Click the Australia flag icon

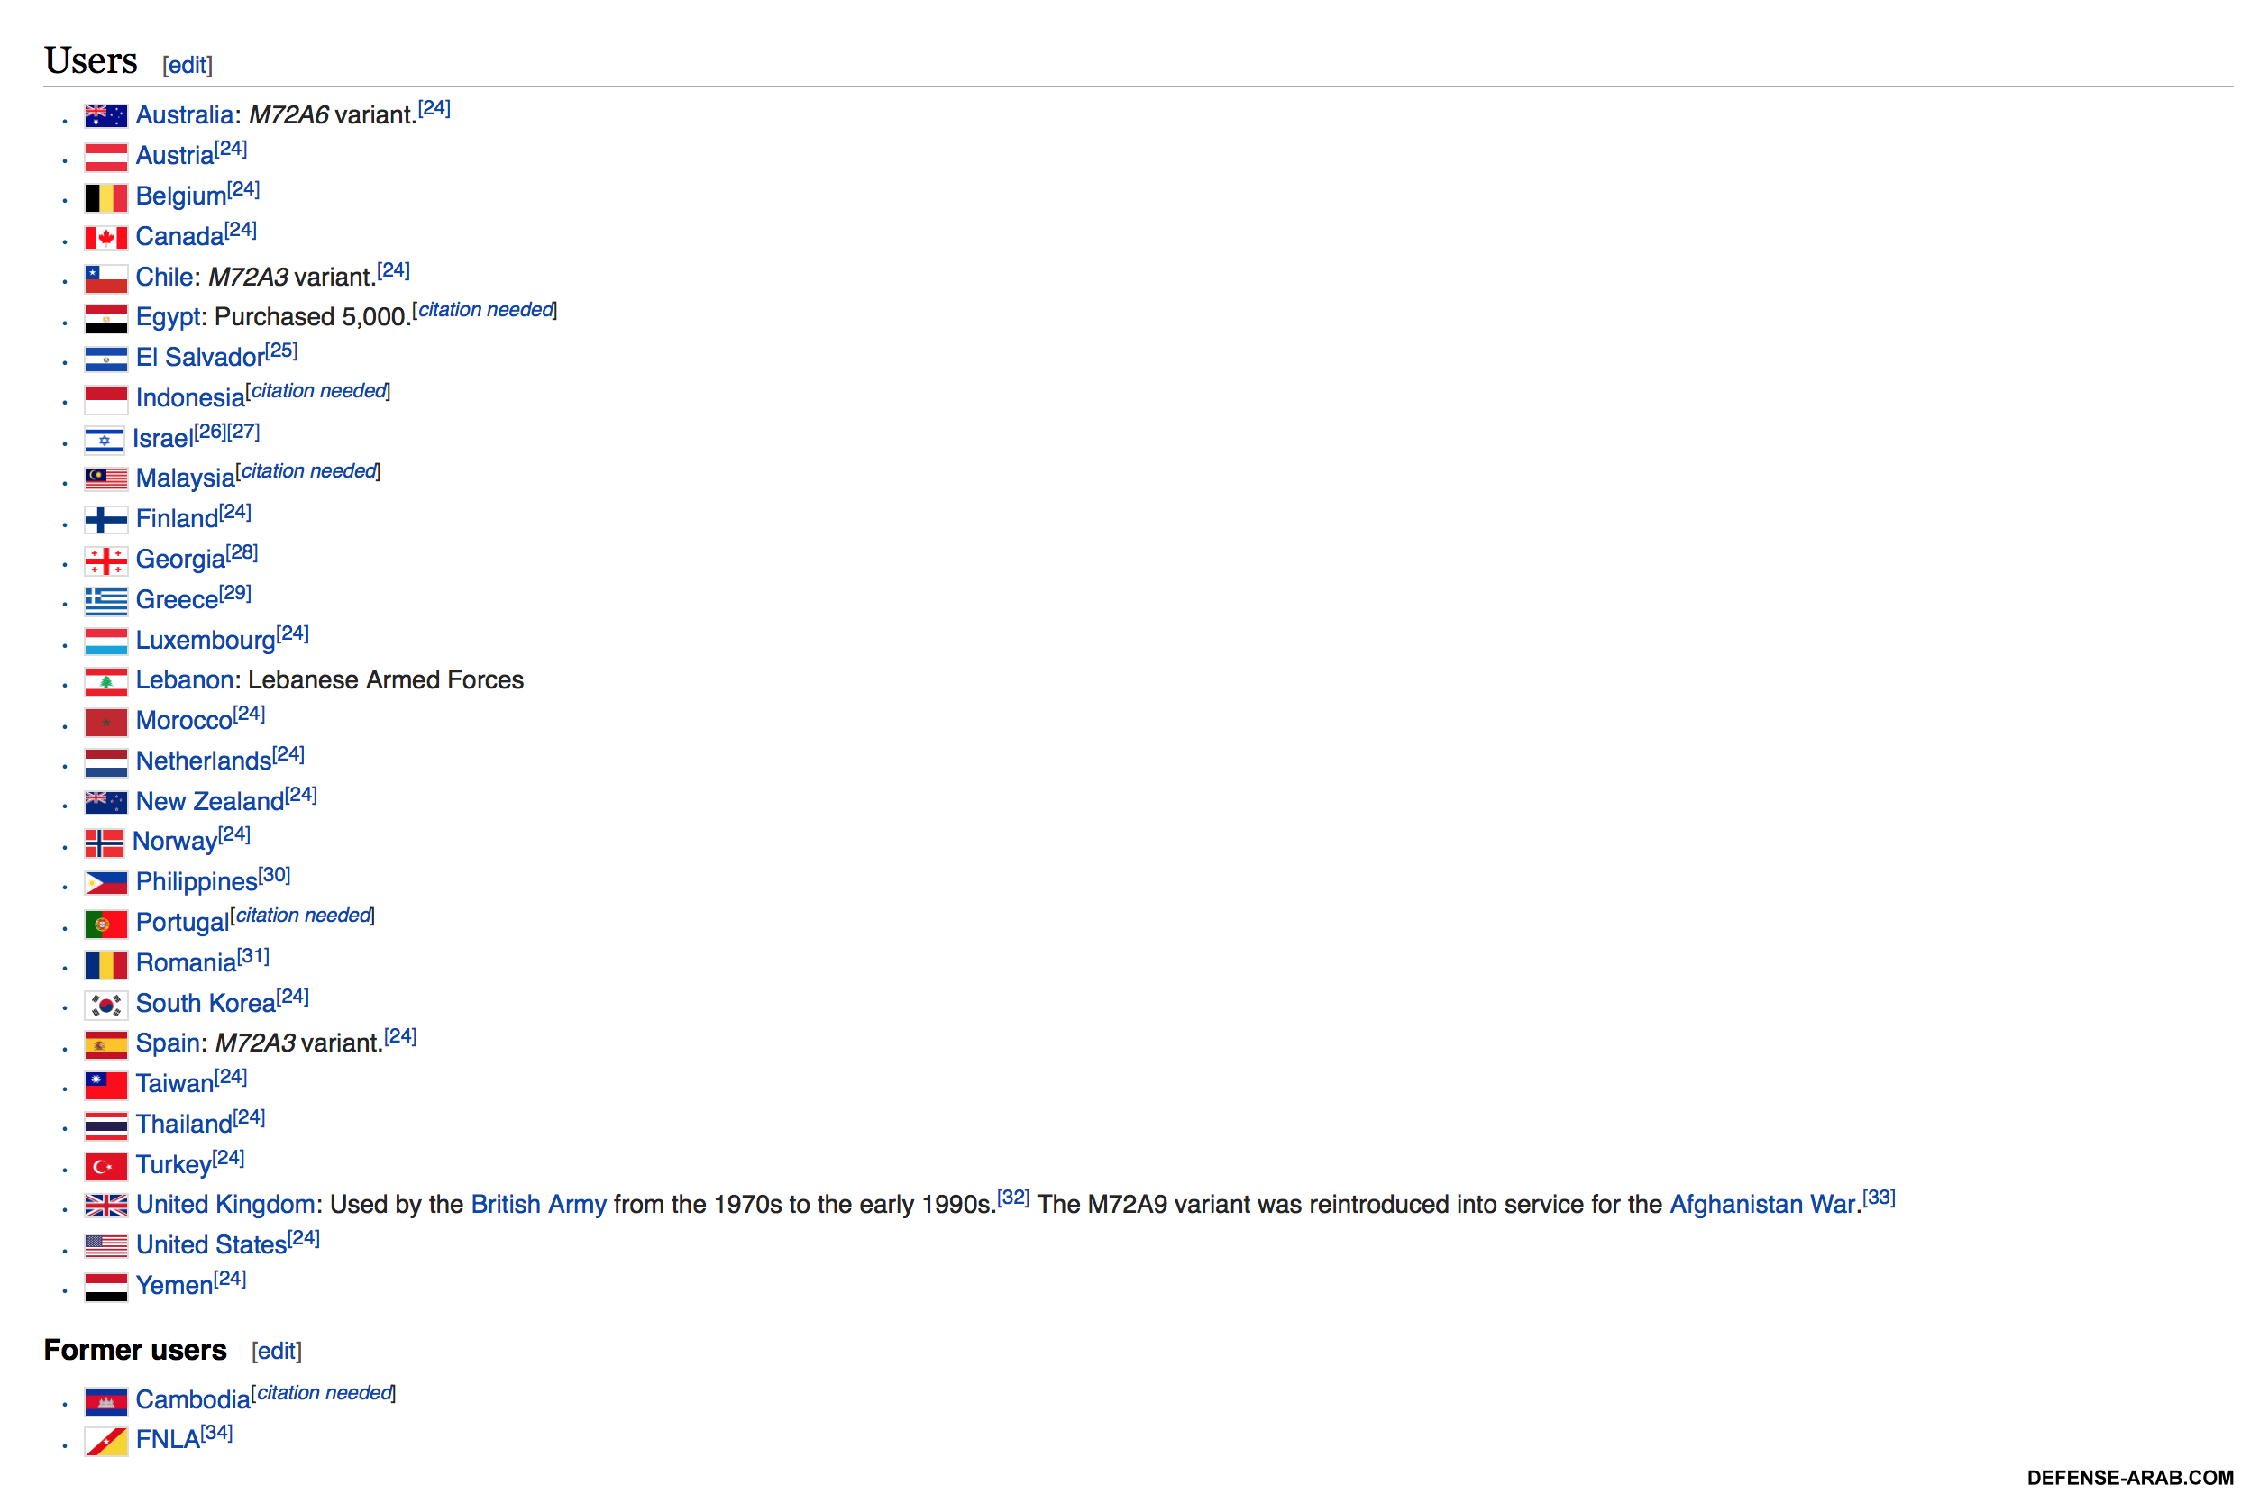pos(105,116)
